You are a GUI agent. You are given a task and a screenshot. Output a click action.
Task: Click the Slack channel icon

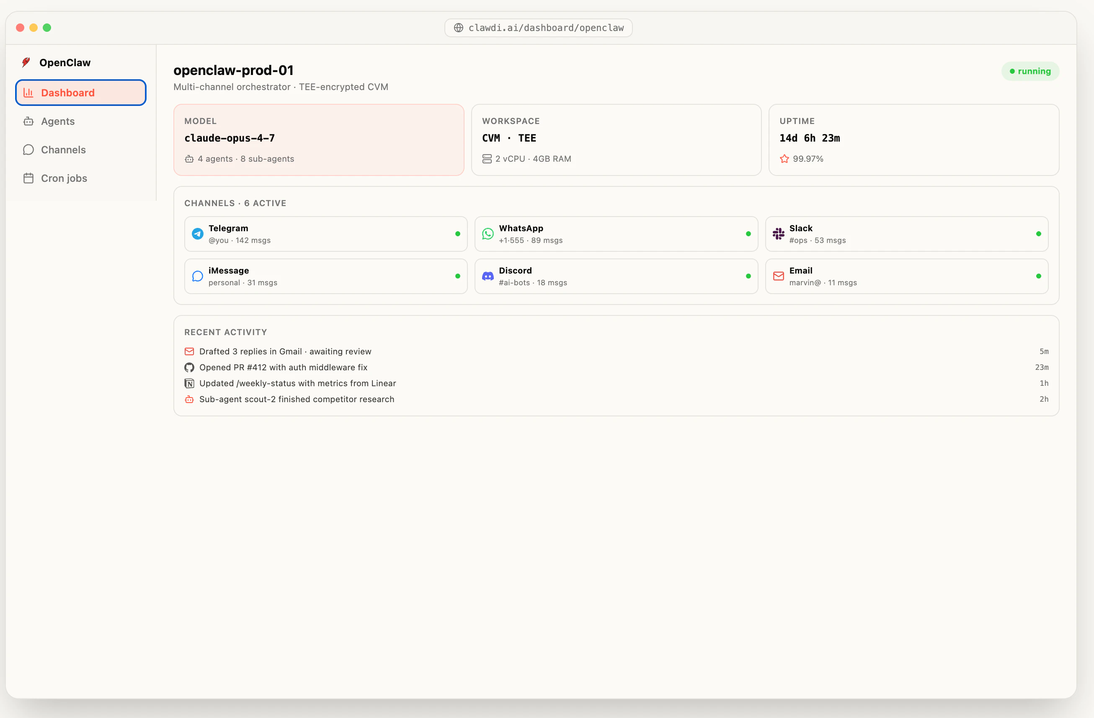point(778,234)
